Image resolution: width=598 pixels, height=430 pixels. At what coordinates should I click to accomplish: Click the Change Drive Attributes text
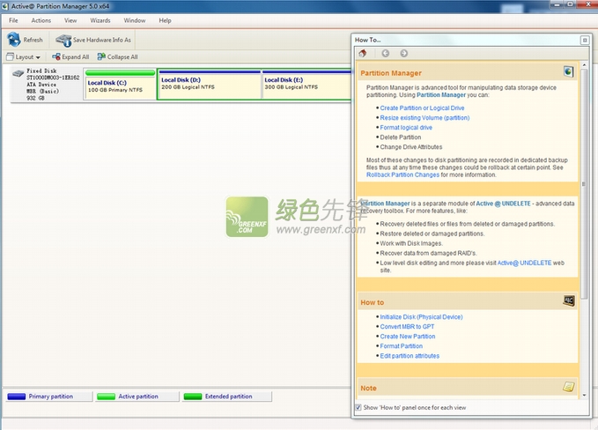tap(411, 147)
